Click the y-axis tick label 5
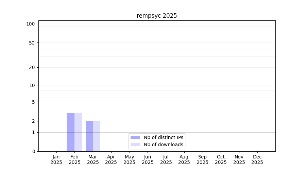 coord(33,102)
